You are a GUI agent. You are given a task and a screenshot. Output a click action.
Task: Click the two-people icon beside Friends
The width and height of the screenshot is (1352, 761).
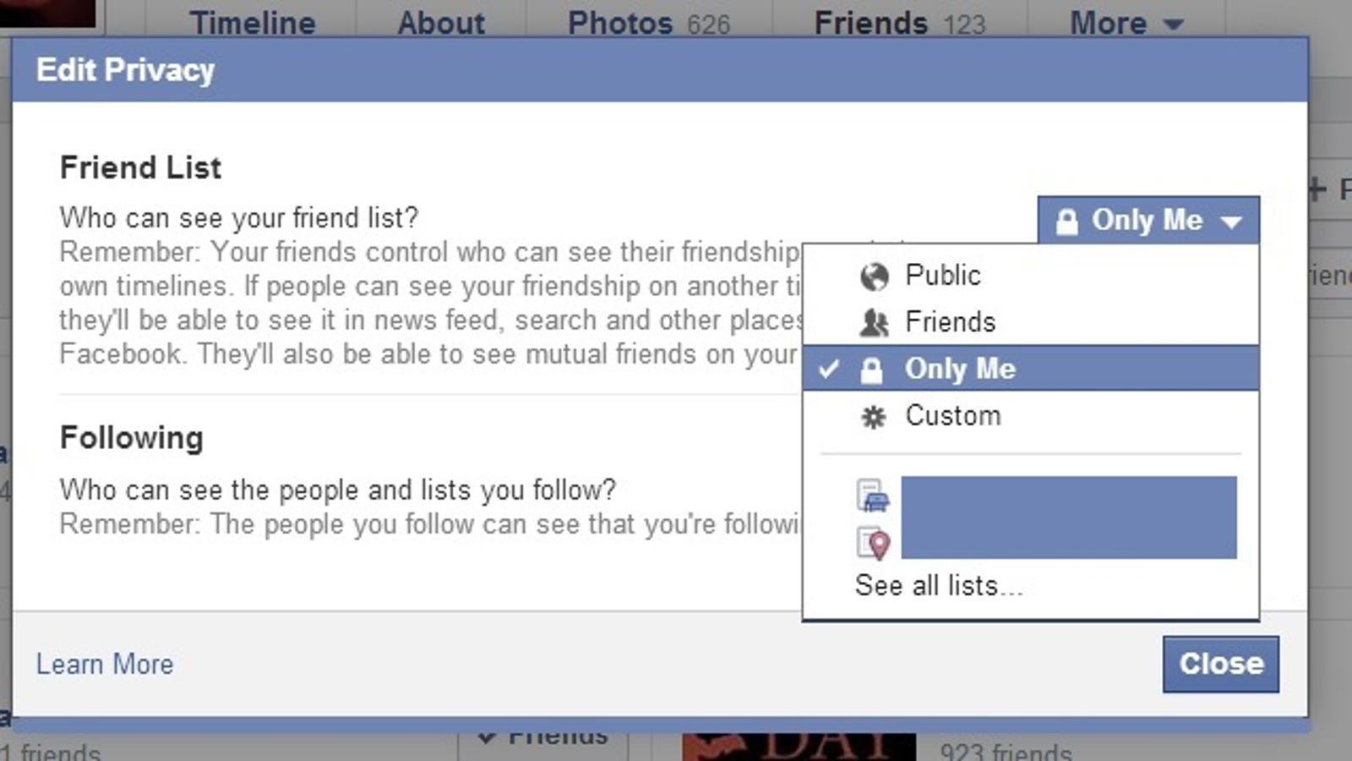(874, 323)
